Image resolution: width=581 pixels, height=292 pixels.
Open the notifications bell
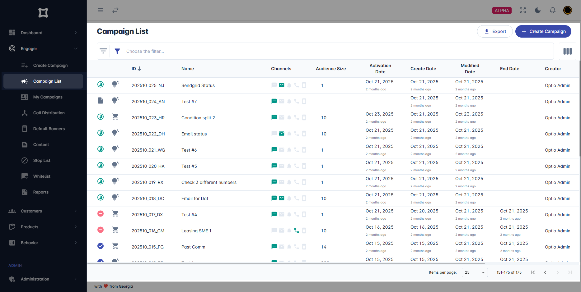(553, 10)
